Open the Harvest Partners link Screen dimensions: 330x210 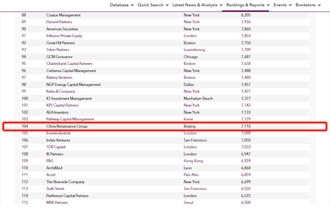[59, 22]
